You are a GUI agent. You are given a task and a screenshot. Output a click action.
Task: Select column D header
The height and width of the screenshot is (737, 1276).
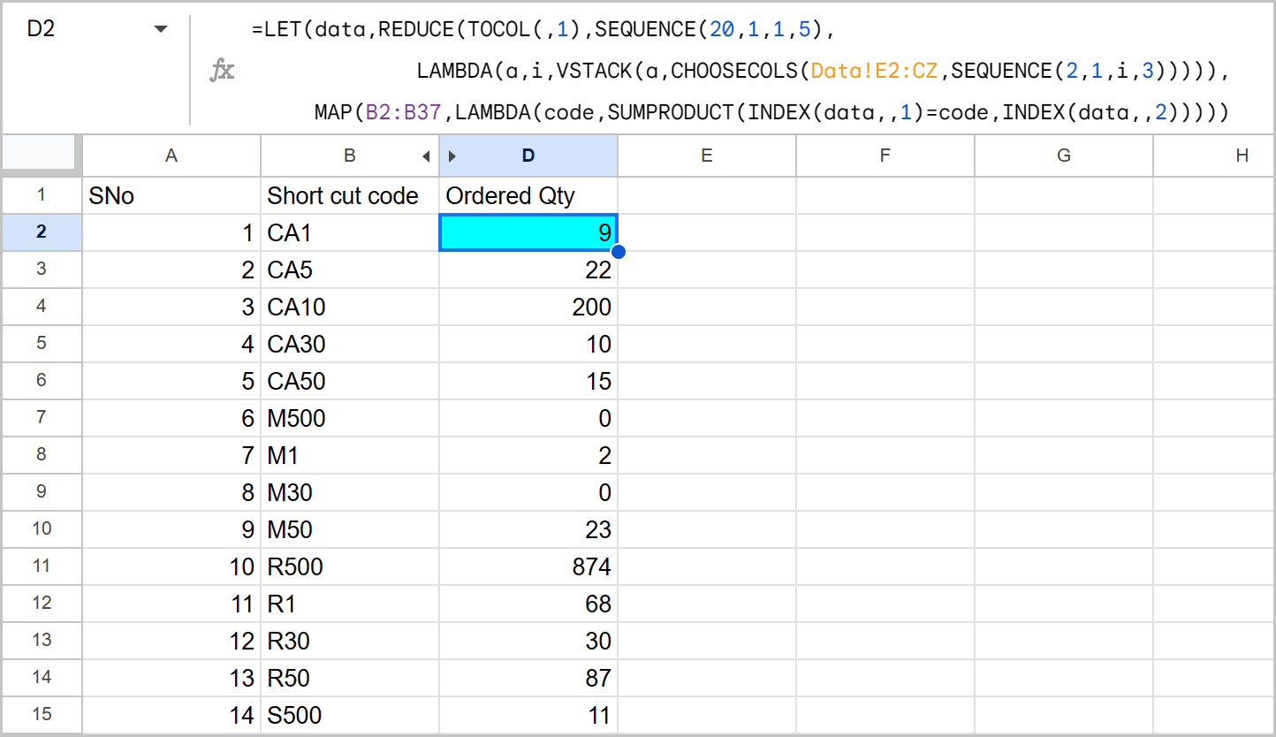tap(528, 156)
